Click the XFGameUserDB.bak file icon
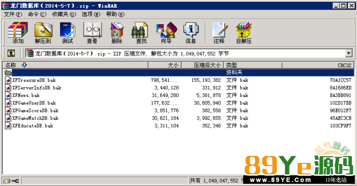Image resolution: width=357 pixels, height=186 pixels. pos(8,103)
